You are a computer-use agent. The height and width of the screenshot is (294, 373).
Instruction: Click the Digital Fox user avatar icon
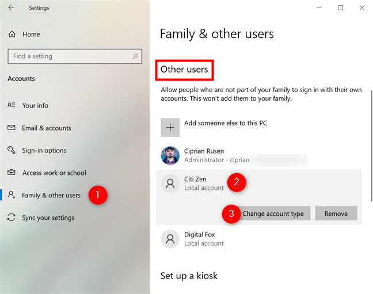point(170,239)
